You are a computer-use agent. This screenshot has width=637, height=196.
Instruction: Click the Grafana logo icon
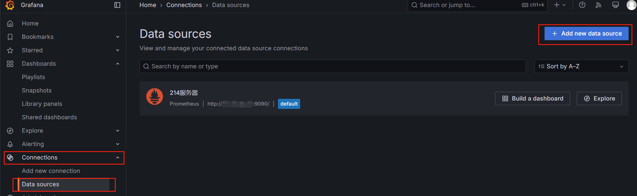(10, 5)
